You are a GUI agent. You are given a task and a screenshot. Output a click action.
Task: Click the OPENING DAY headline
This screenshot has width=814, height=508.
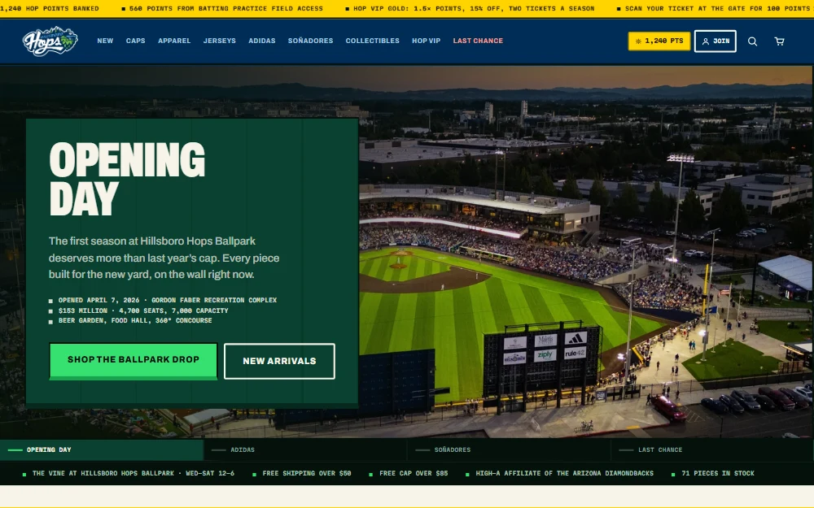(127, 179)
